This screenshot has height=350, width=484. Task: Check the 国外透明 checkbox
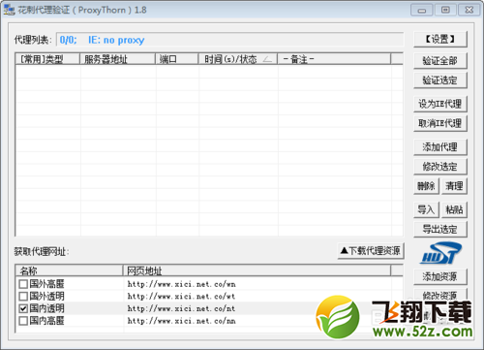pyautogui.click(x=23, y=297)
